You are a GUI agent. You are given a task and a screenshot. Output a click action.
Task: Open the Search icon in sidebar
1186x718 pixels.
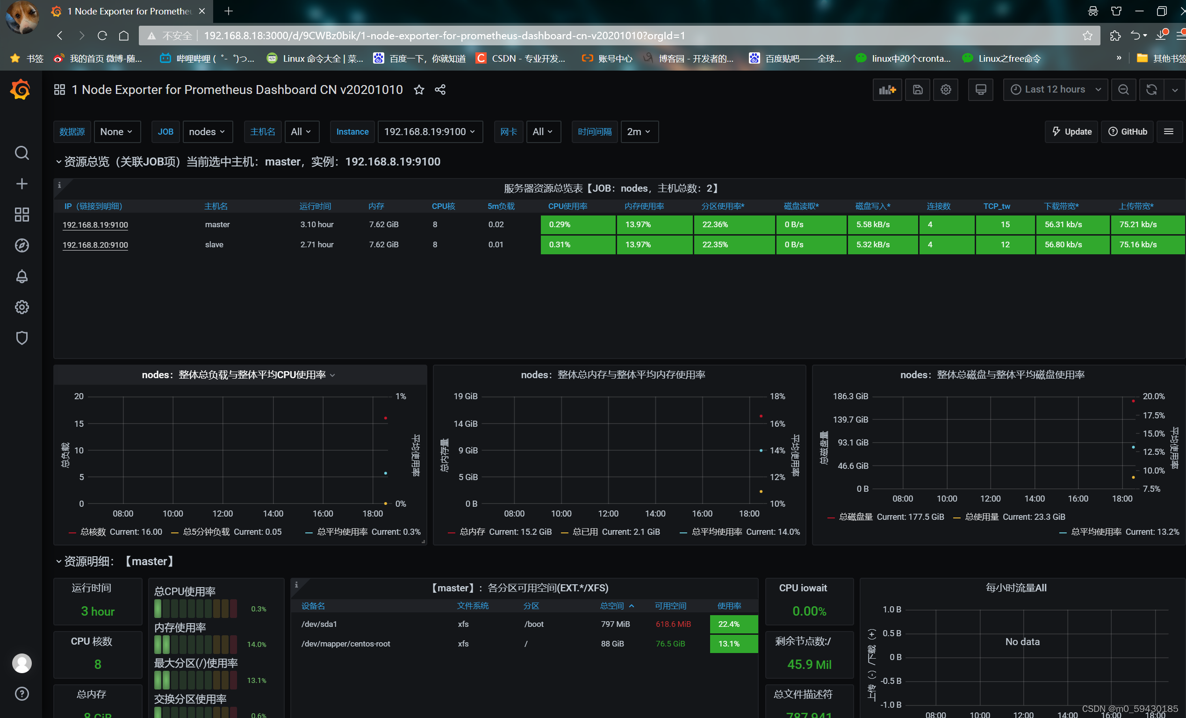(22, 153)
